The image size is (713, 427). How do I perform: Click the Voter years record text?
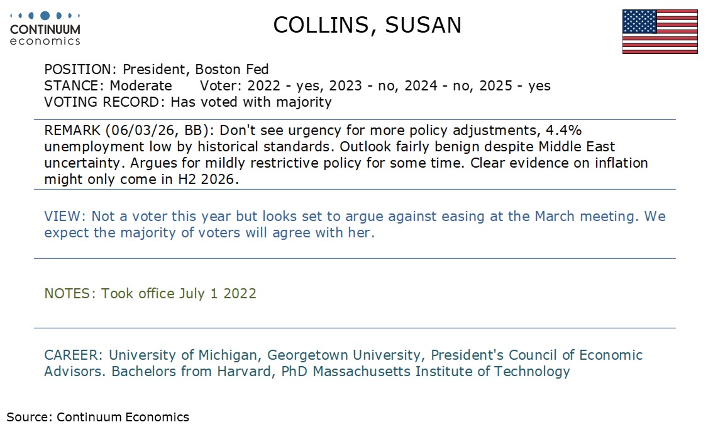coord(375,85)
